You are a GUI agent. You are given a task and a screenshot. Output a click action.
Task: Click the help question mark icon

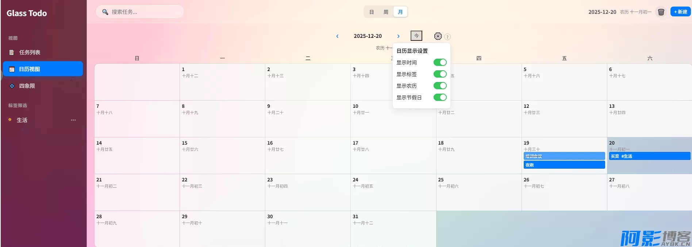[x=447, y=37]
